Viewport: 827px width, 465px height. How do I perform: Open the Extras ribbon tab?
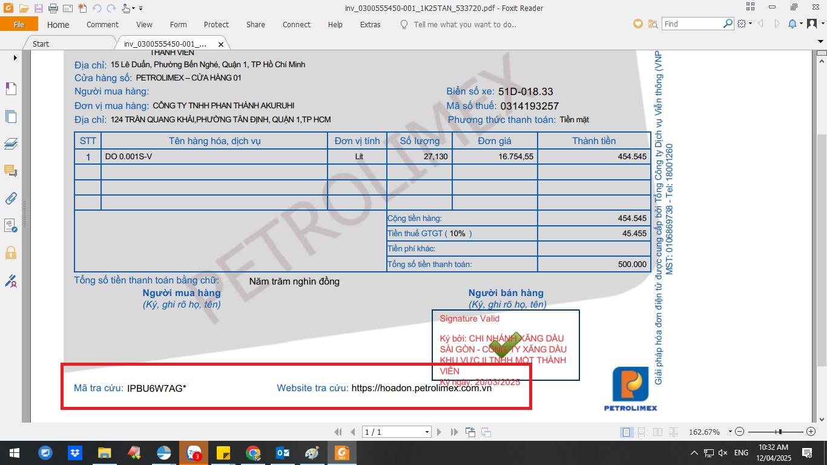pyautogui.click(x=370, y=25)
